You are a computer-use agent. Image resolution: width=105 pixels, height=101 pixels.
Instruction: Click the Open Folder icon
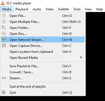(x=4, y=27)
